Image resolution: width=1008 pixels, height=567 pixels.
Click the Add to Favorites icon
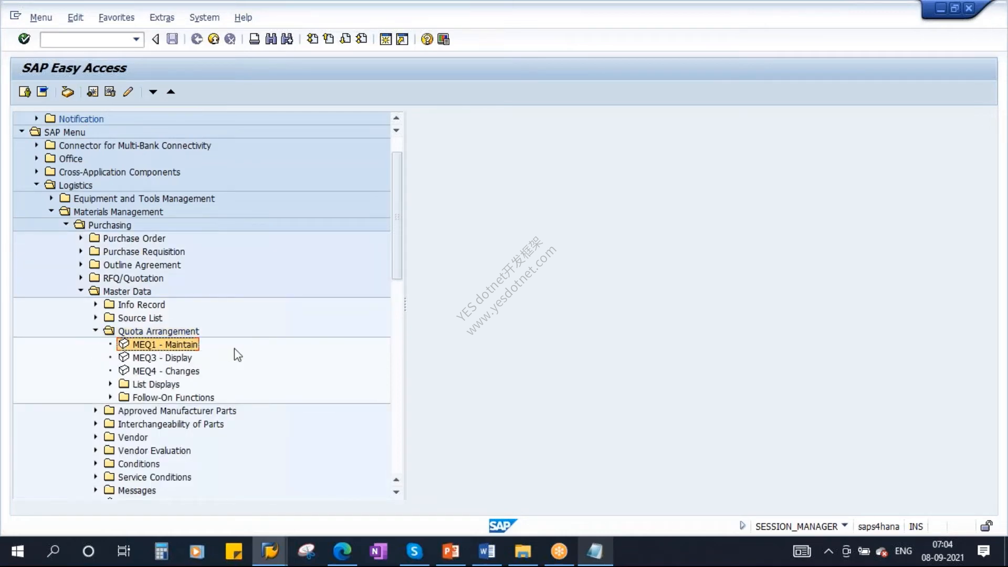pos(92,92)
